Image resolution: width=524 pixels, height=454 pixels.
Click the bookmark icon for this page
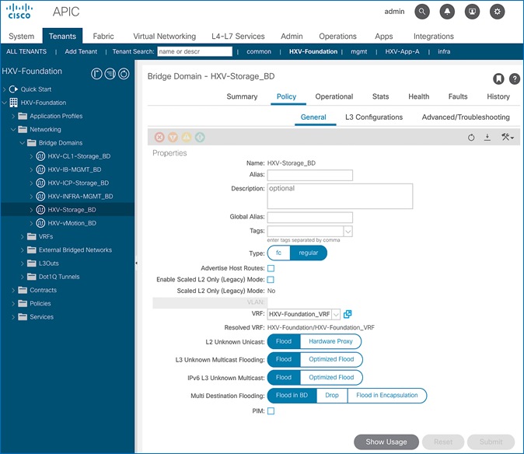(498, 79)
